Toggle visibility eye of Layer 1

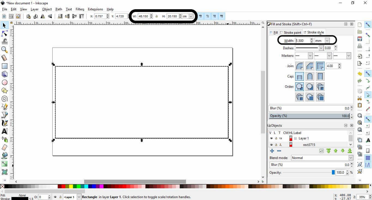[271, 138]
